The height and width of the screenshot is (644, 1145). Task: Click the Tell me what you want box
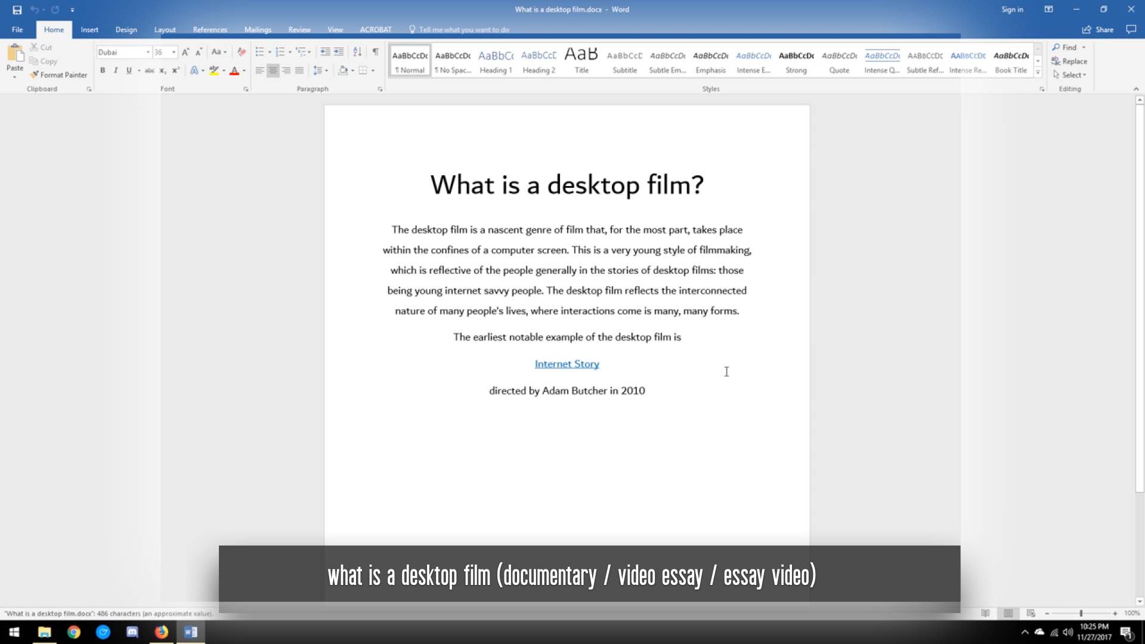click(x=463, y=30)
